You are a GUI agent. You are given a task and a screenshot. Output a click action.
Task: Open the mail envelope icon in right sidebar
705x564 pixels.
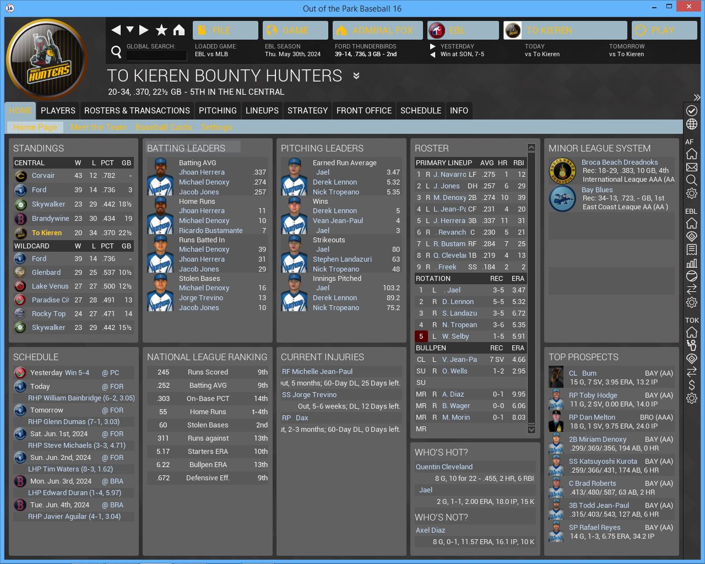692,167
